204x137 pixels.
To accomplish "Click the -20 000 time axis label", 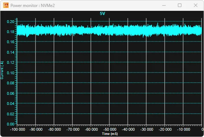I will pos(165,129).
